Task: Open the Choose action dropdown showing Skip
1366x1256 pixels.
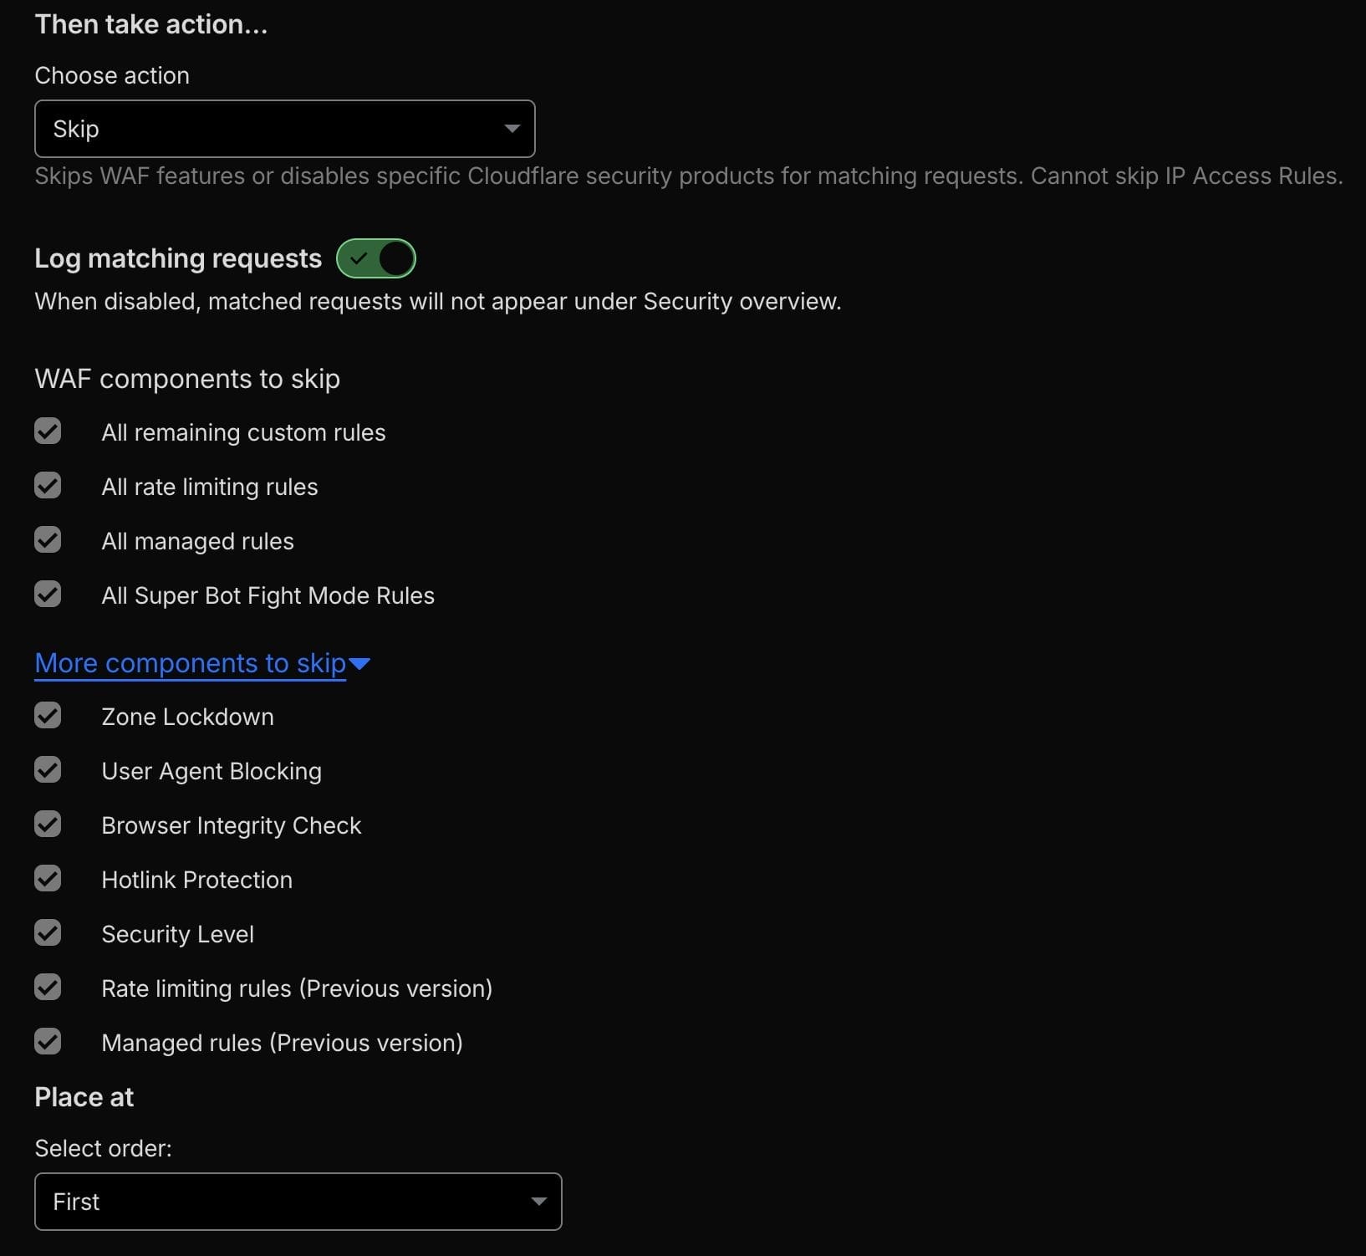Action: click(284, 129)
